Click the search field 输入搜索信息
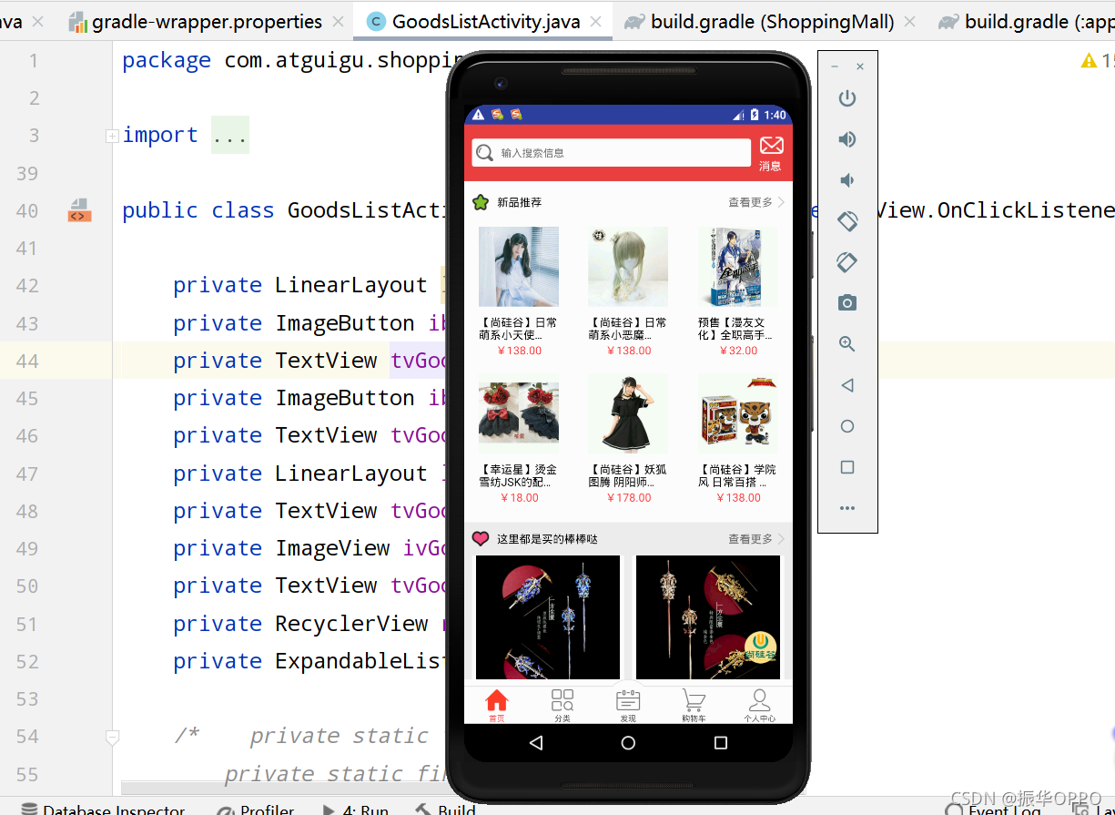The image size is (1115, 815). [611, 153]
